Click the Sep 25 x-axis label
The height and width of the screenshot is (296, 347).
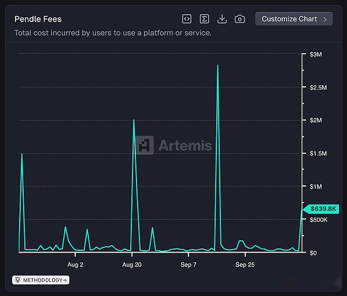coord(245,265)
